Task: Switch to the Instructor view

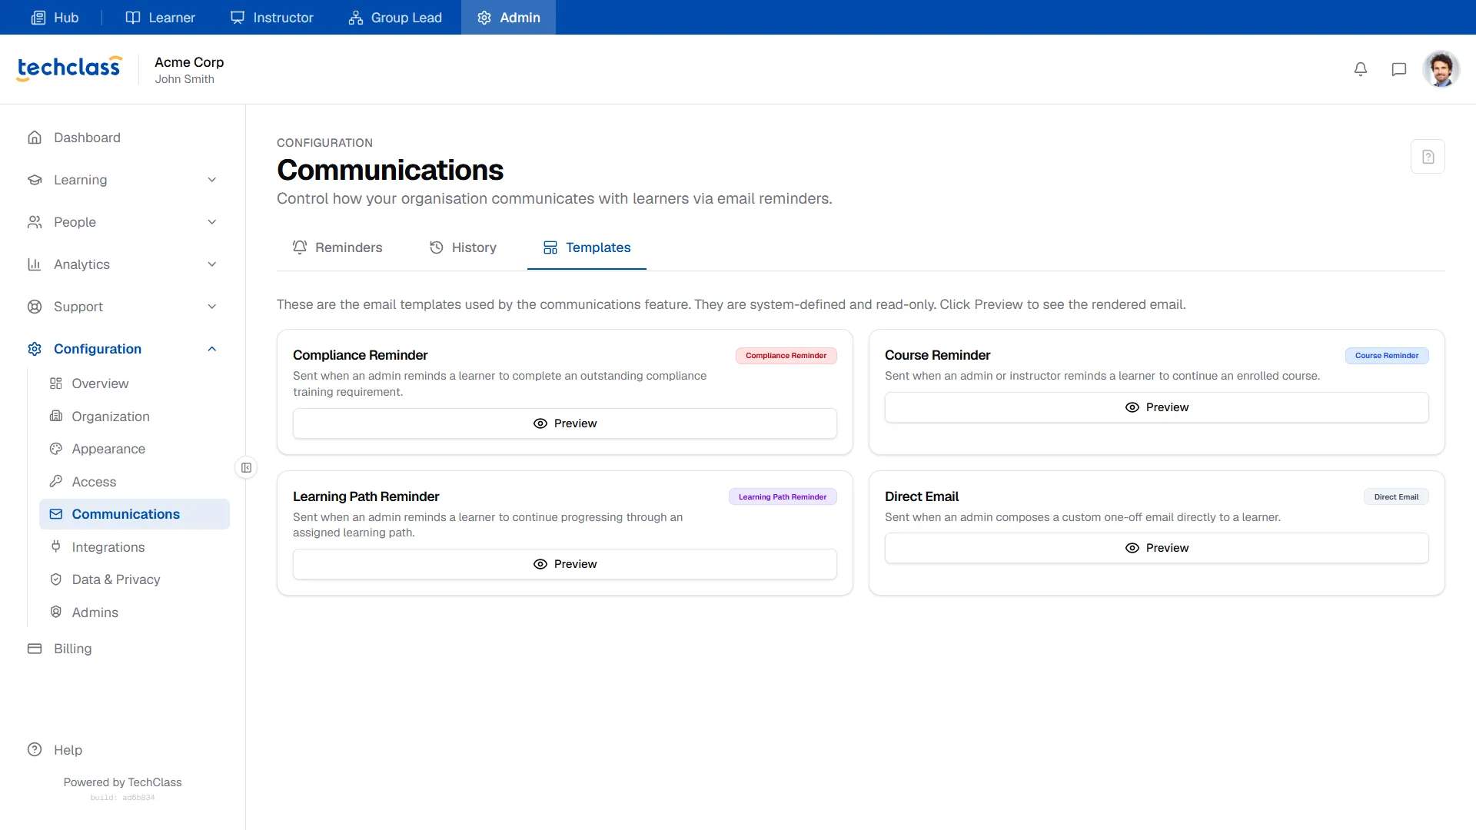Action: tap(272, 17)
